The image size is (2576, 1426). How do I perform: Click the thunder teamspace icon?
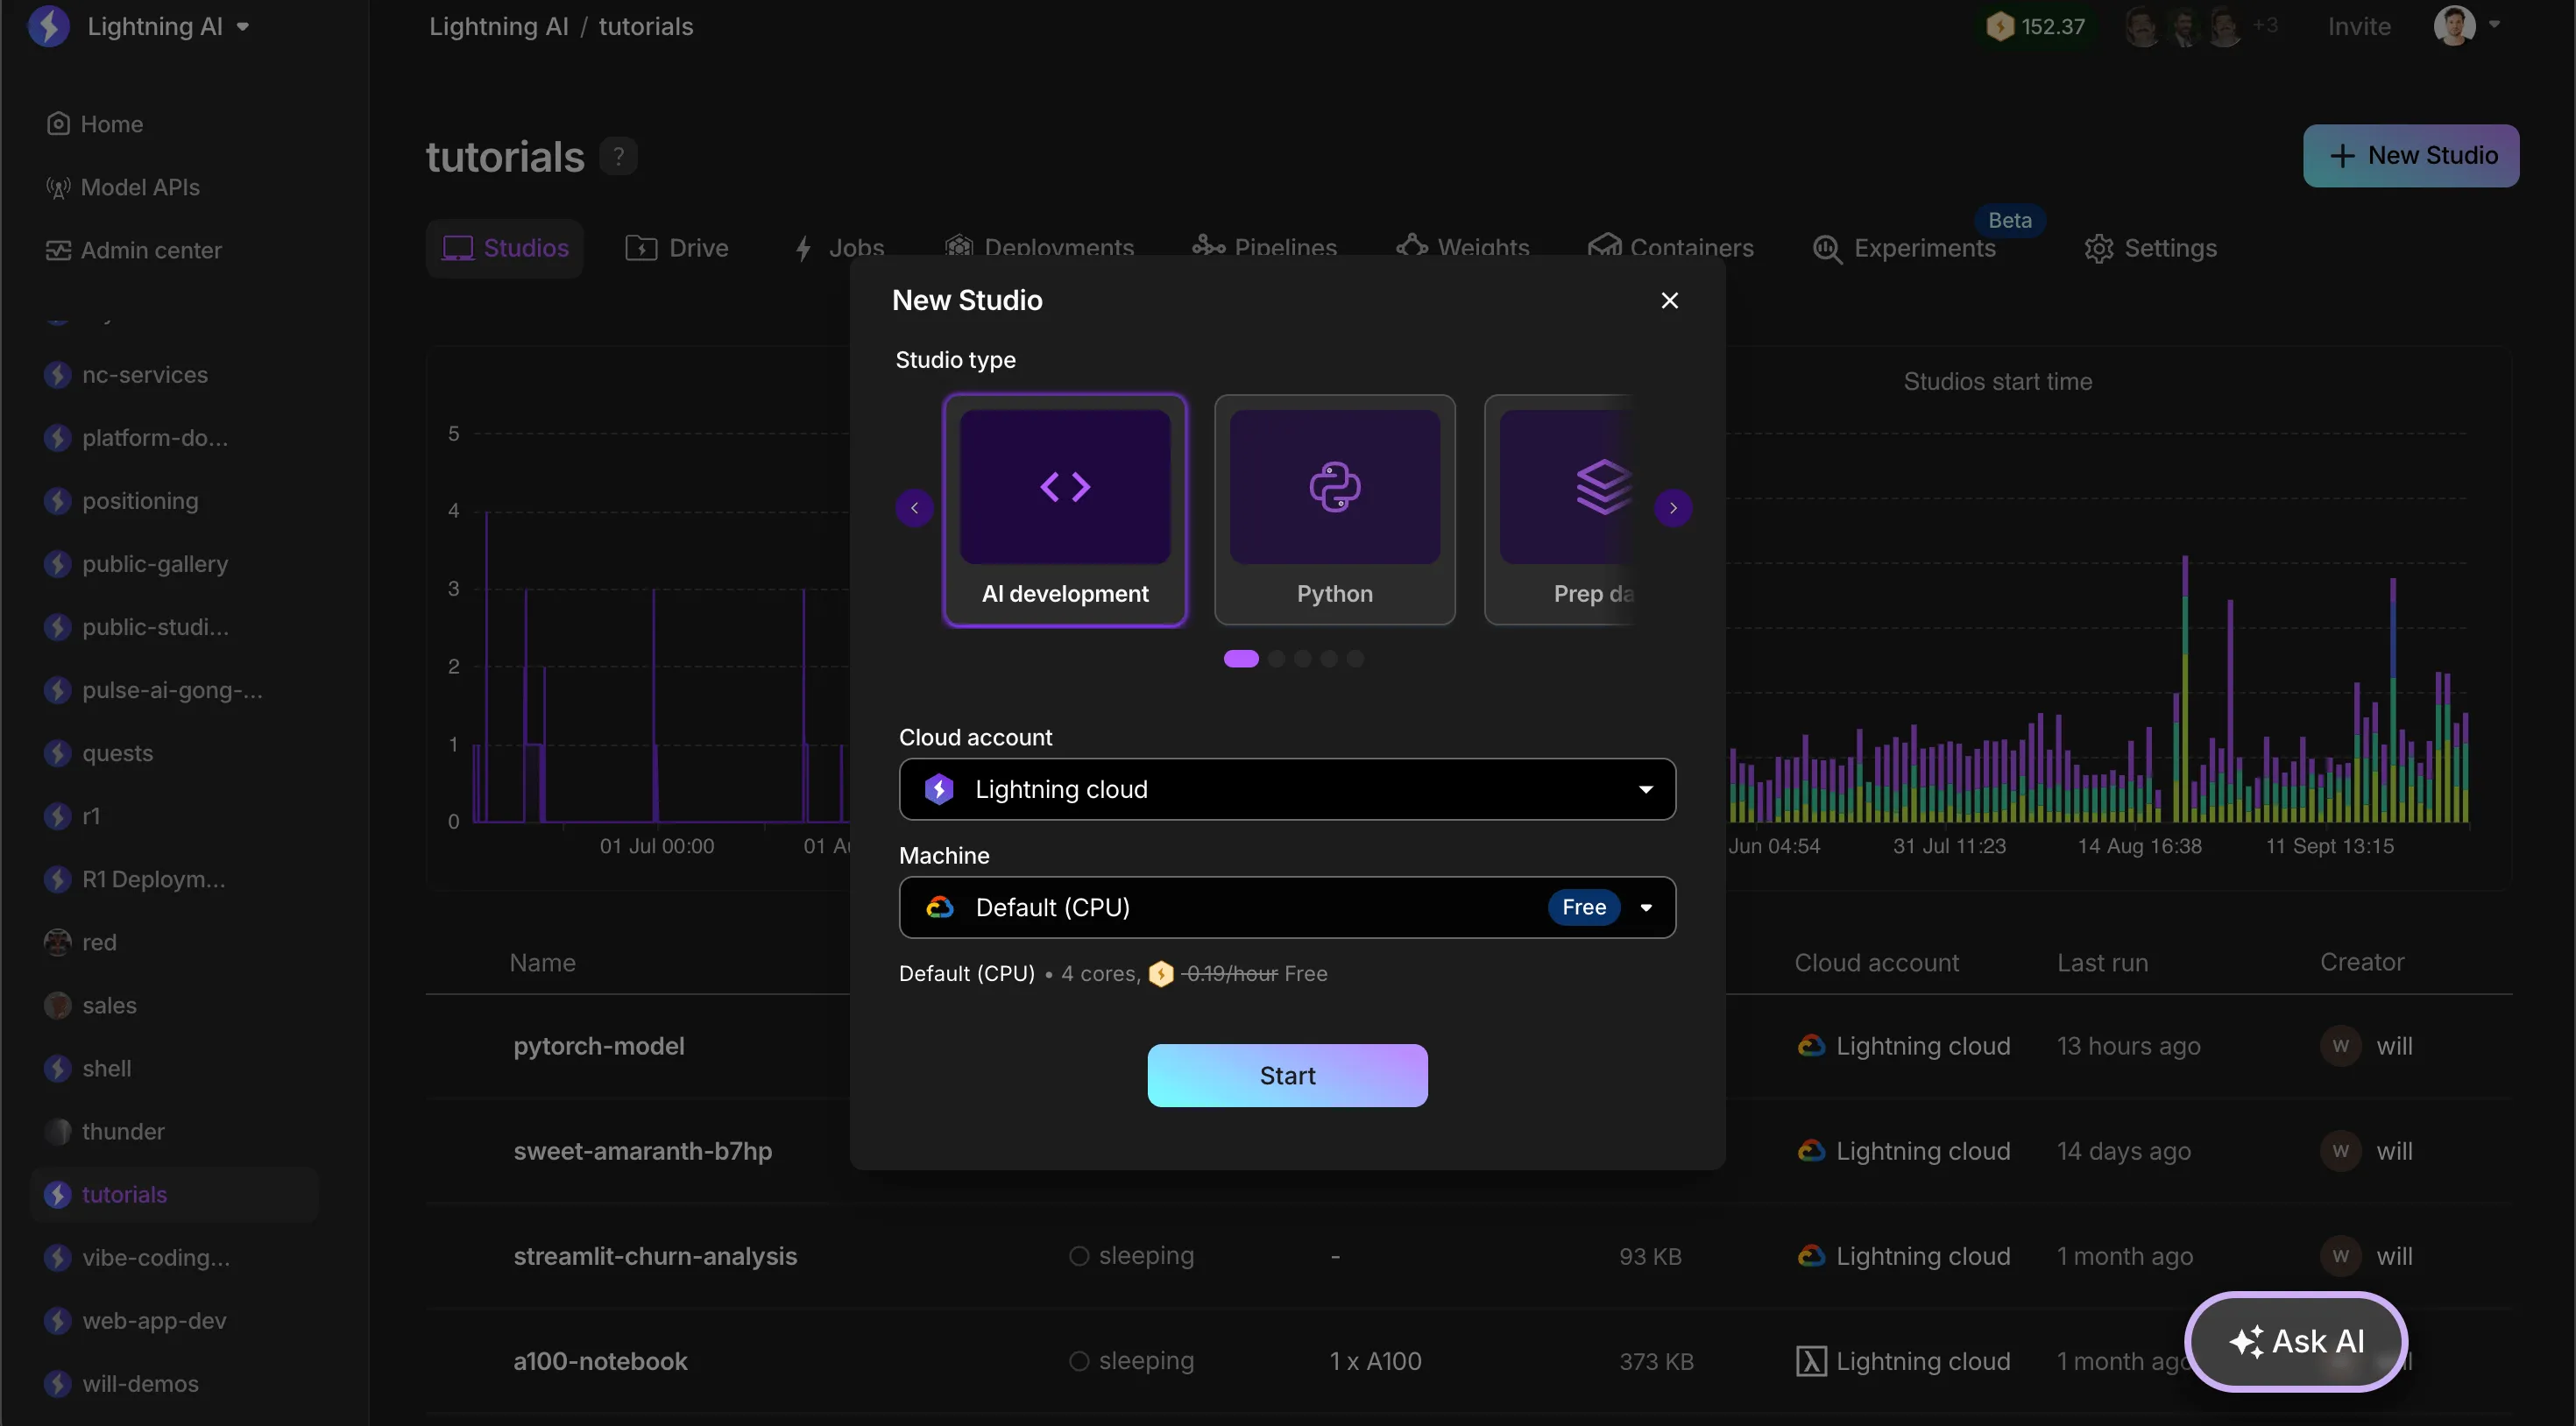[x=58, y=1131]
